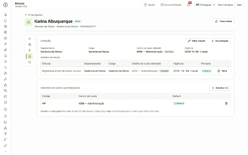Open the mail envelope icon in the sidebar

[x=6, y=97]
